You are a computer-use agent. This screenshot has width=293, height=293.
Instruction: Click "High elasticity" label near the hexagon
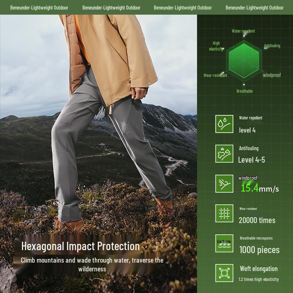pyautogui.click(x=216, y=46)
